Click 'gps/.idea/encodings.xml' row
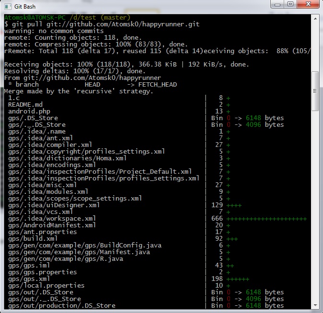The height and width of the screenshot is (313, 323). (119, 165)
